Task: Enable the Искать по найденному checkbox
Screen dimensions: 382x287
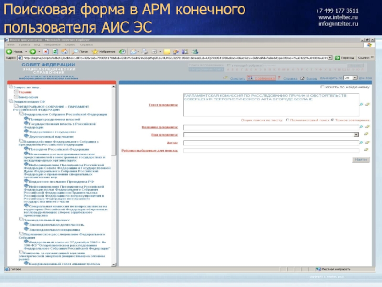Action: pyautogui.click(x=323, y=87)
